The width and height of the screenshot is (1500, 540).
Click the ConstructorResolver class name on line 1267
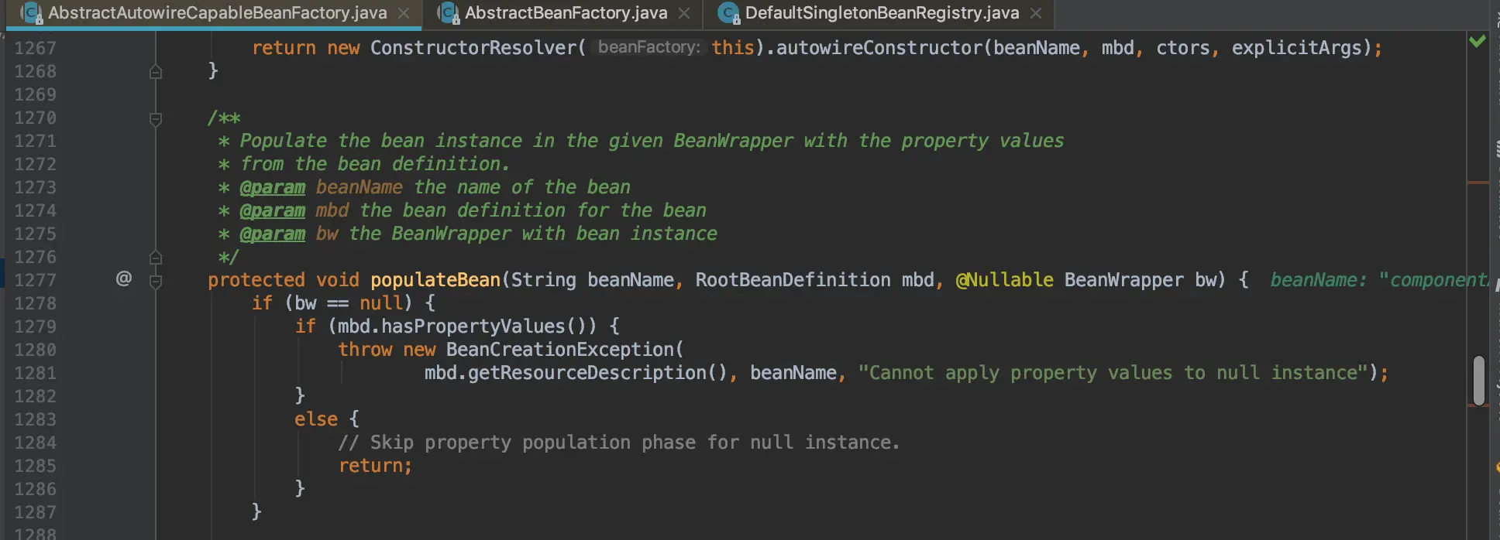473,48
